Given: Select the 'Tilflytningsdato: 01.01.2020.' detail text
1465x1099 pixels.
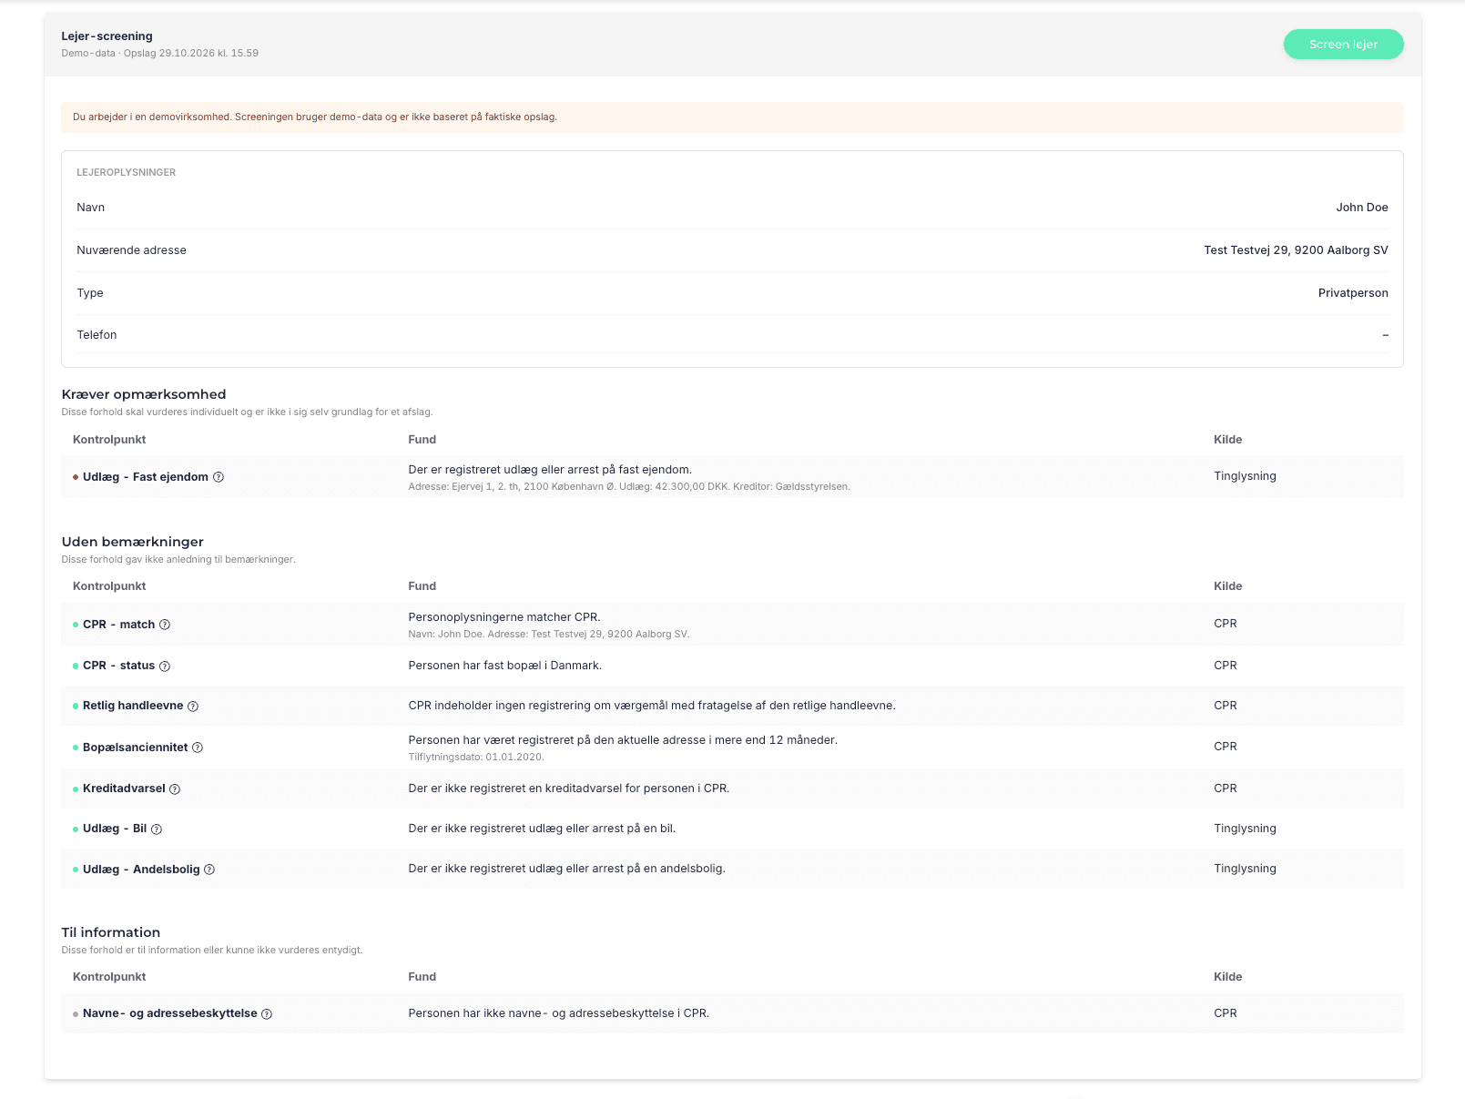Looking at the screenshot, I should (476, 758).
